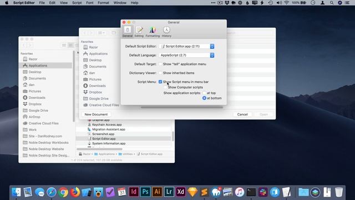Launch Adobe Photoshop from the Dock
Image resolution: width=355 pixels, height=200 pixels.
145,192
